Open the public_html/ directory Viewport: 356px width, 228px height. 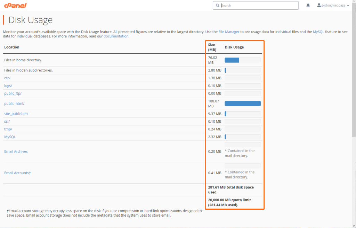click(14, 103)
